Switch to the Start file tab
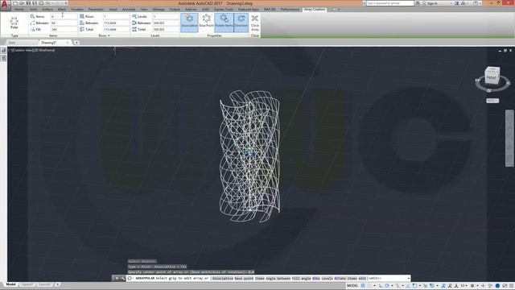 click(x=12, y=43)
